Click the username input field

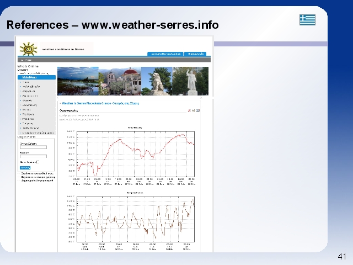pyautogui.click(x=33, y=147)
